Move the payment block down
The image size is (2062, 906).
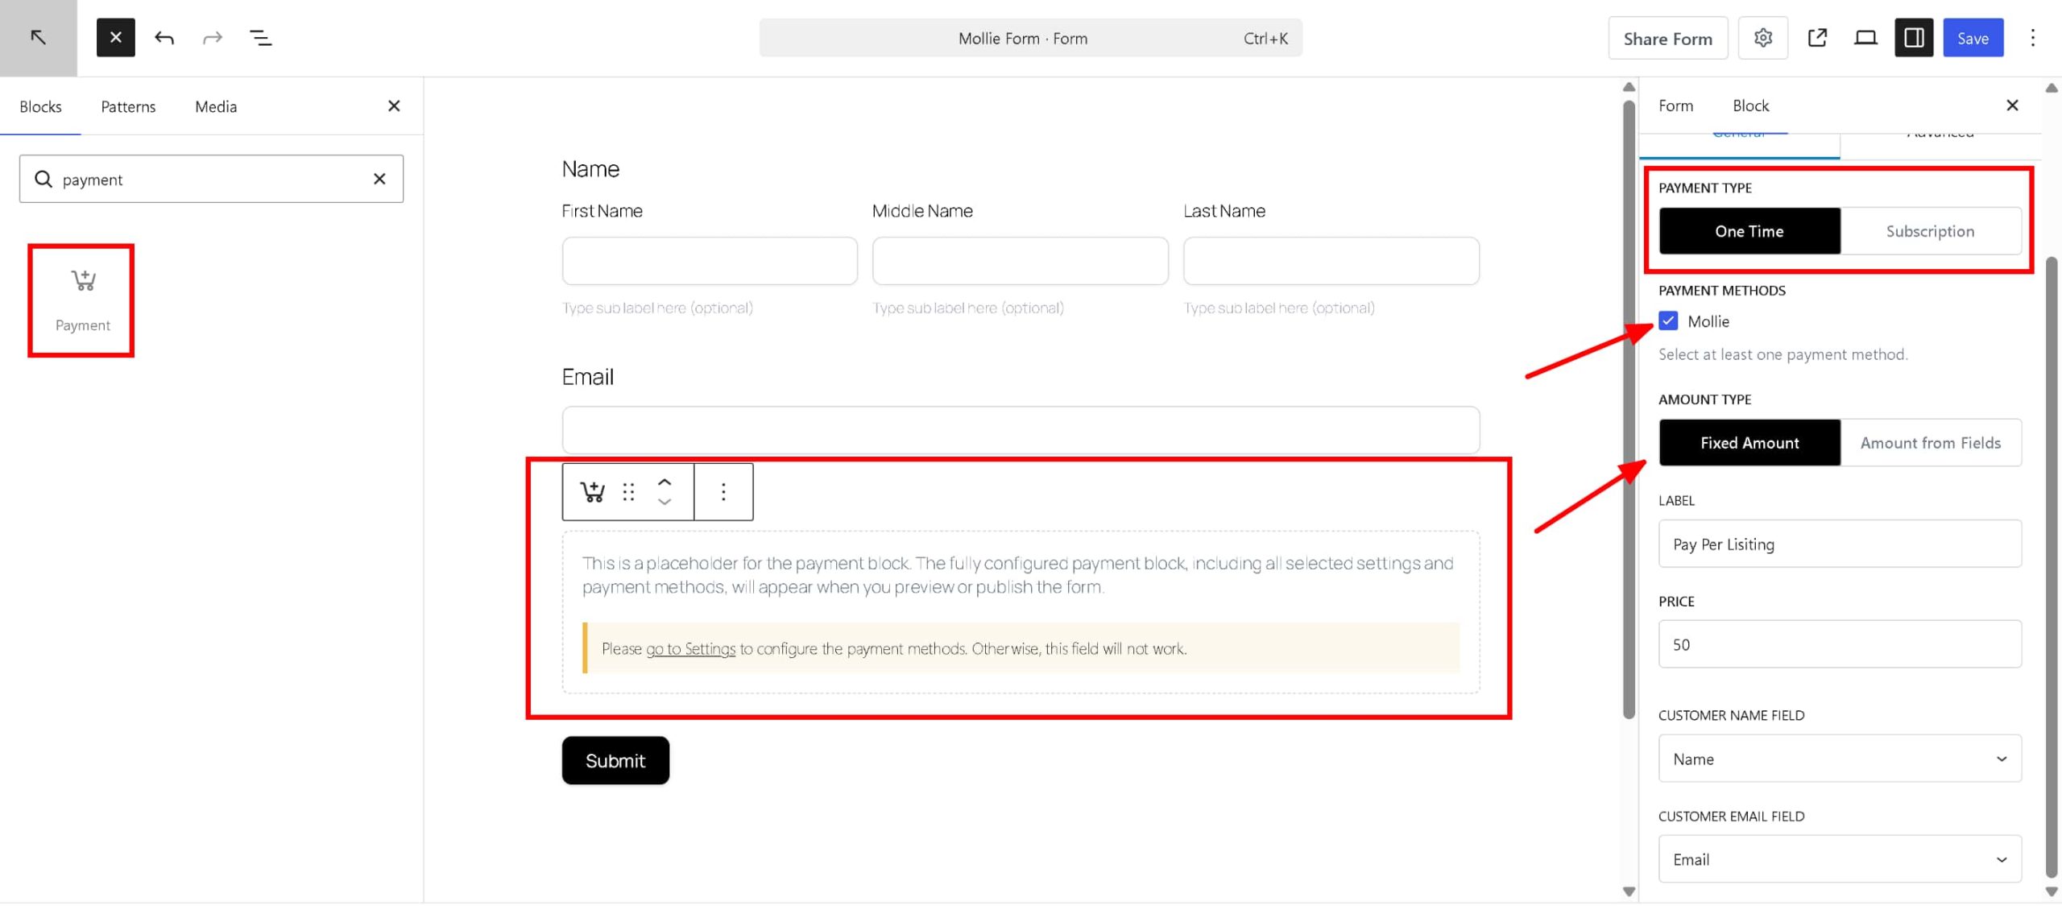click(665, 502)
